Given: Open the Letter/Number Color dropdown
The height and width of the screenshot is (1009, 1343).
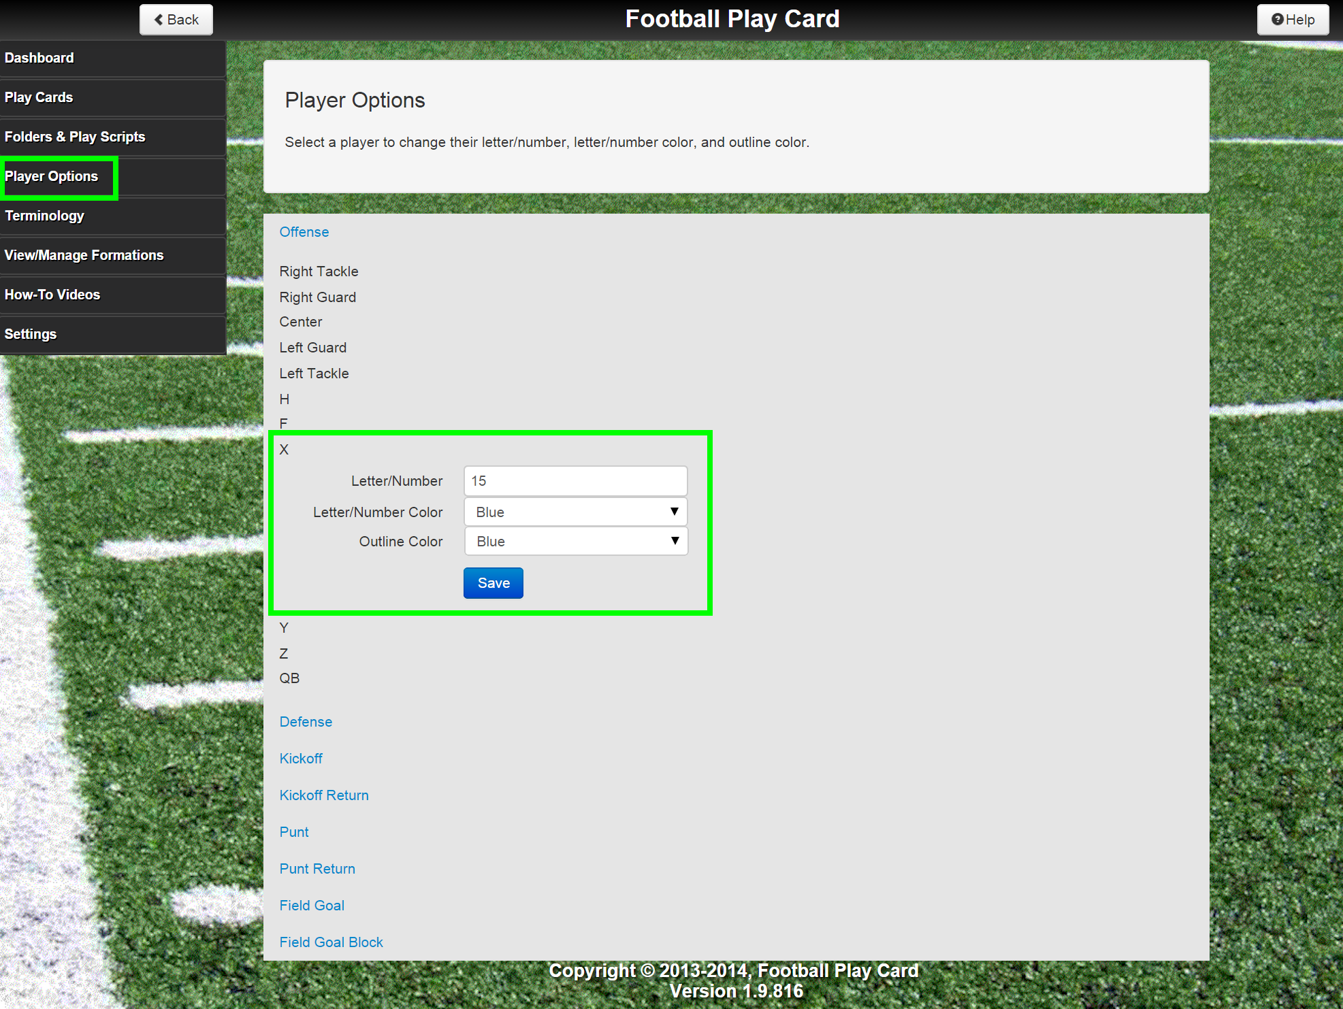Looking at the screenshot, I should point(575,512).
